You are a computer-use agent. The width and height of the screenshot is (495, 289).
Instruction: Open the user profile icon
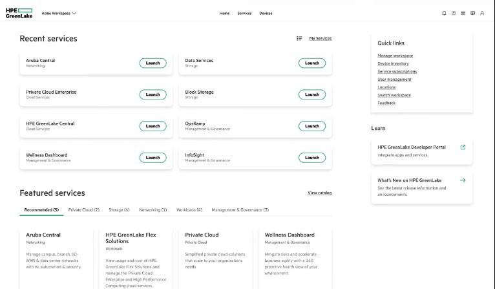[x=482, y=14]
